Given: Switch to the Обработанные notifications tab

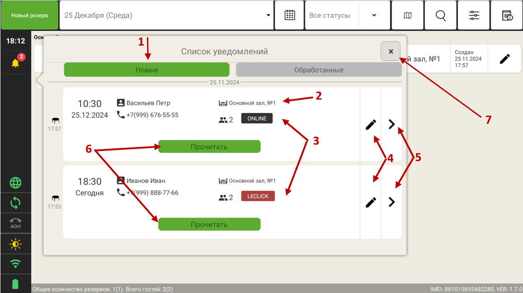Looking at the screenshot, I should (x=318, y=70).
